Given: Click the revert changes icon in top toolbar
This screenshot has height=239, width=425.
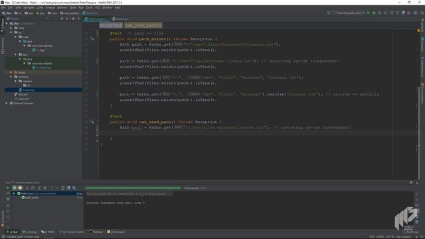Looking at the screenshot, I should [x=409, y=13].
